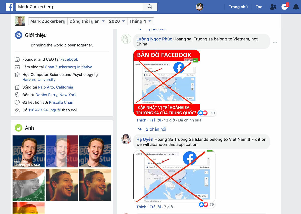Click the Giới thiệu heading
Image resolution: width=301 pixels, height=214 pixels.
point(36,35)
